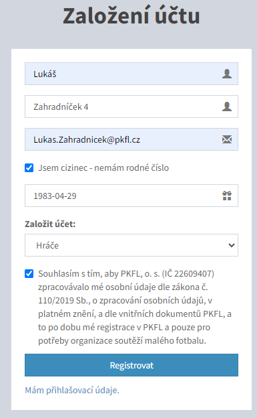This screenshot has height=418, width=257.
Task: Uncheck the 'Jsem cizinec' checkbox
Action: [x=29, y=168]
